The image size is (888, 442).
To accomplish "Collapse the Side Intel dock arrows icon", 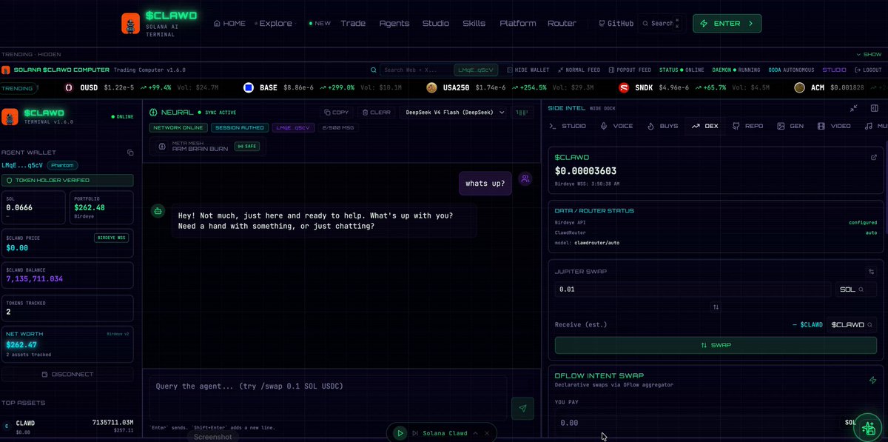I will click(x=853, y=108).
